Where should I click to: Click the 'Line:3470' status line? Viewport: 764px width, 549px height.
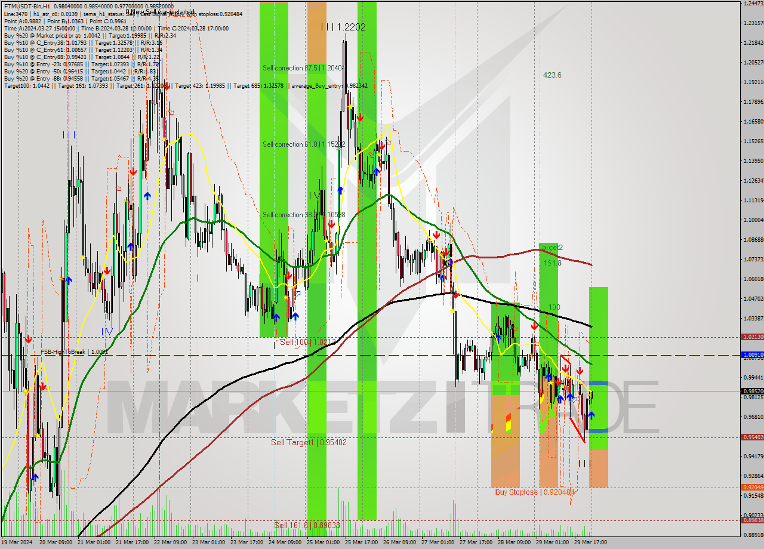(x=123, y=14)
